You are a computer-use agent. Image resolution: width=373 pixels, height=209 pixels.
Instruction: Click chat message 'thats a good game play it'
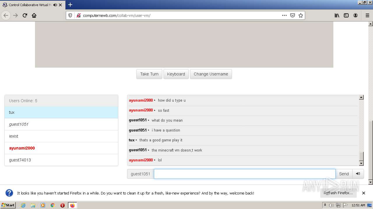click(x=161, y=140)
